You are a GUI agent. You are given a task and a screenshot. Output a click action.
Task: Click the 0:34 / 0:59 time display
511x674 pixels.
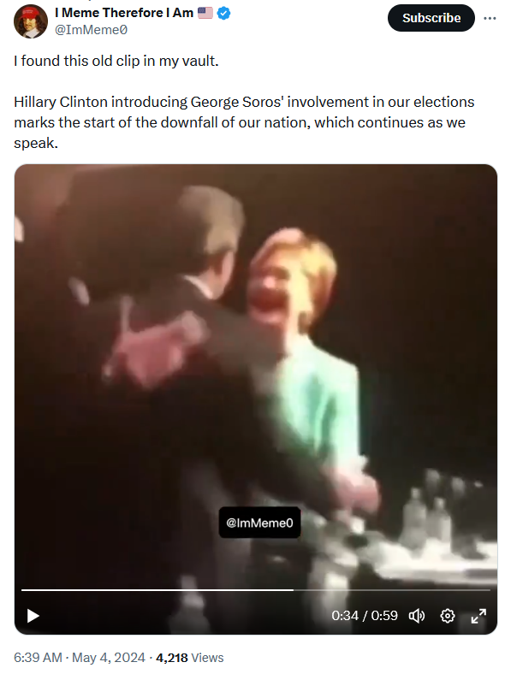click(x=365, y=616)
